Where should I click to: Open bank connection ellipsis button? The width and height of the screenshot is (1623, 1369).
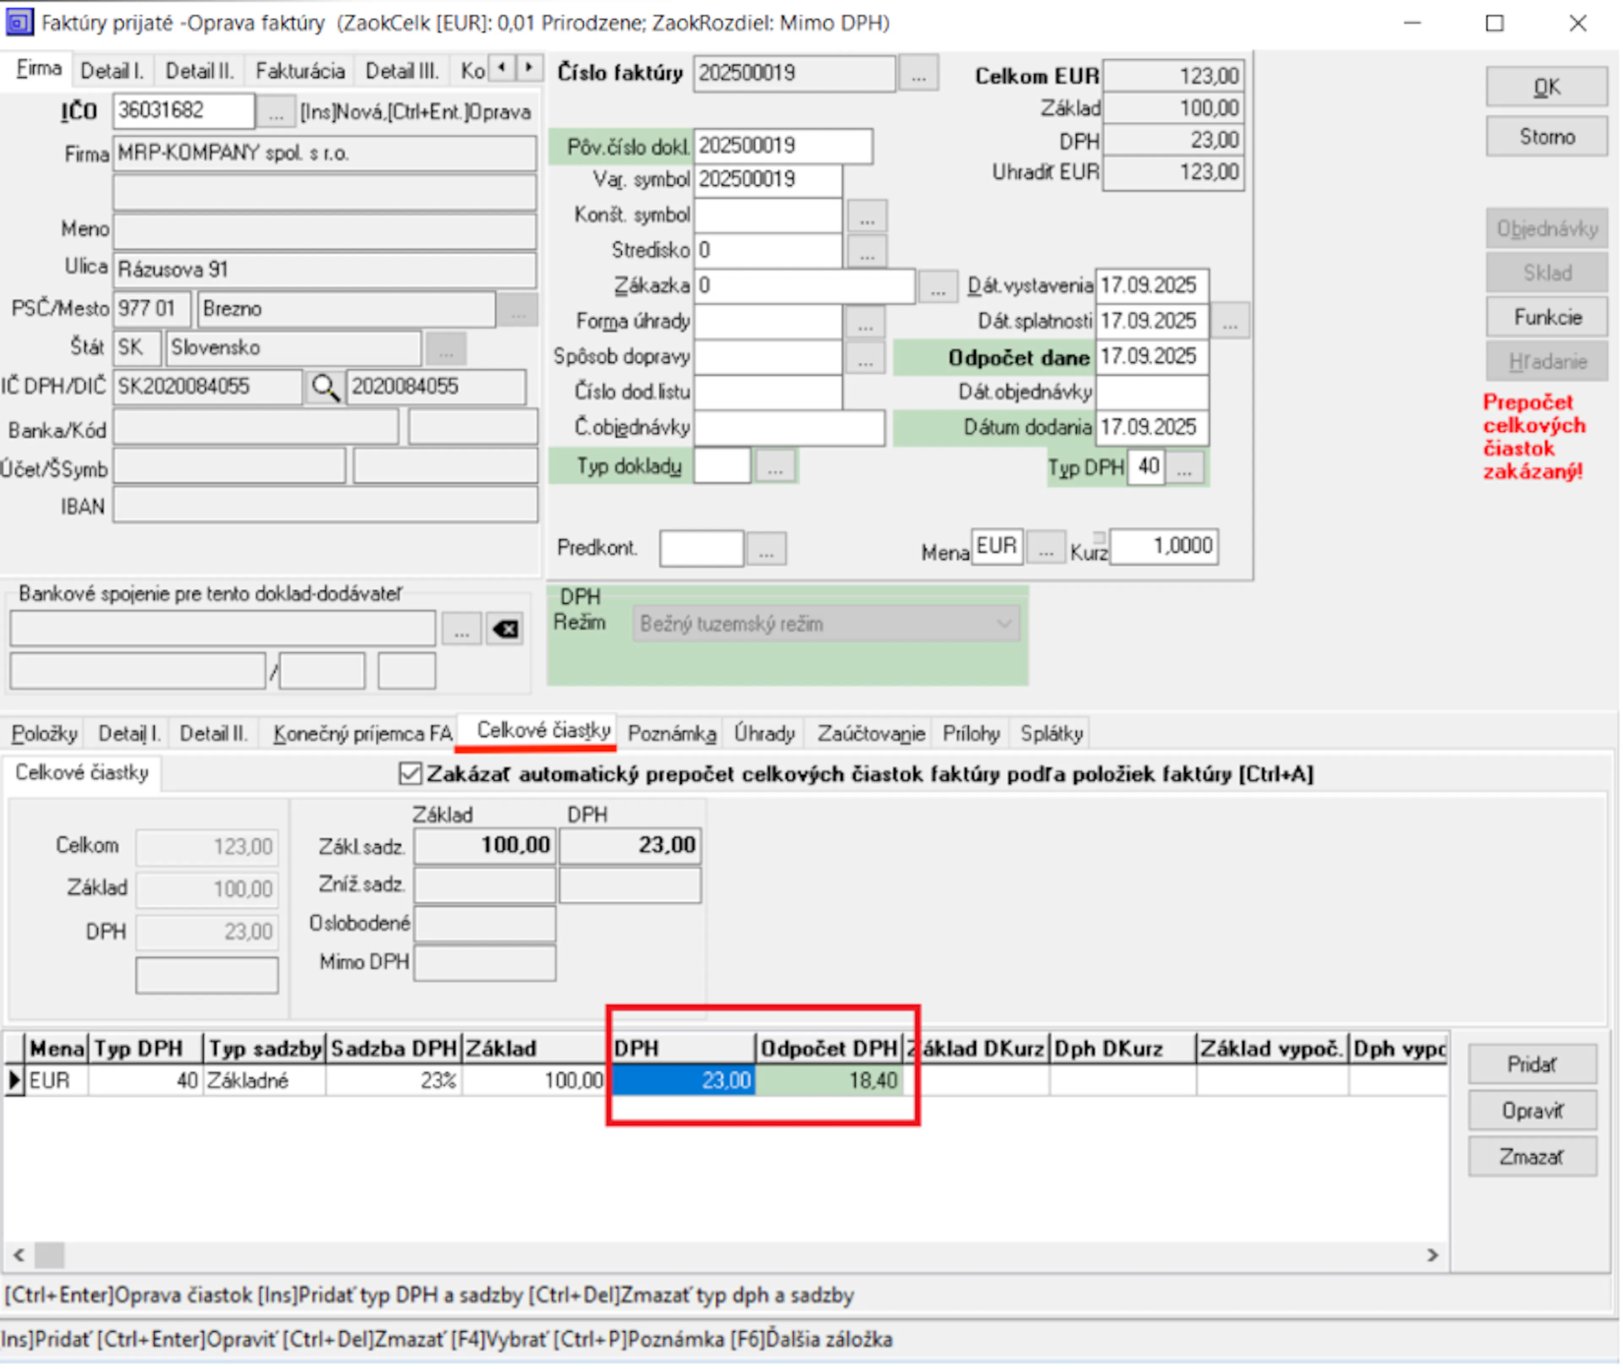[462, 630]
